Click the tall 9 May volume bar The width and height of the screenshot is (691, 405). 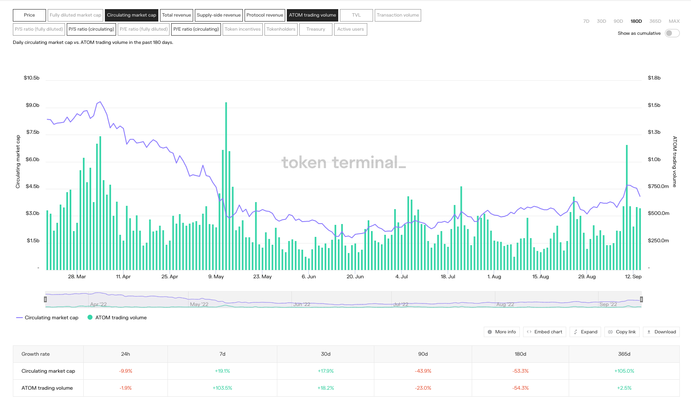226,186
